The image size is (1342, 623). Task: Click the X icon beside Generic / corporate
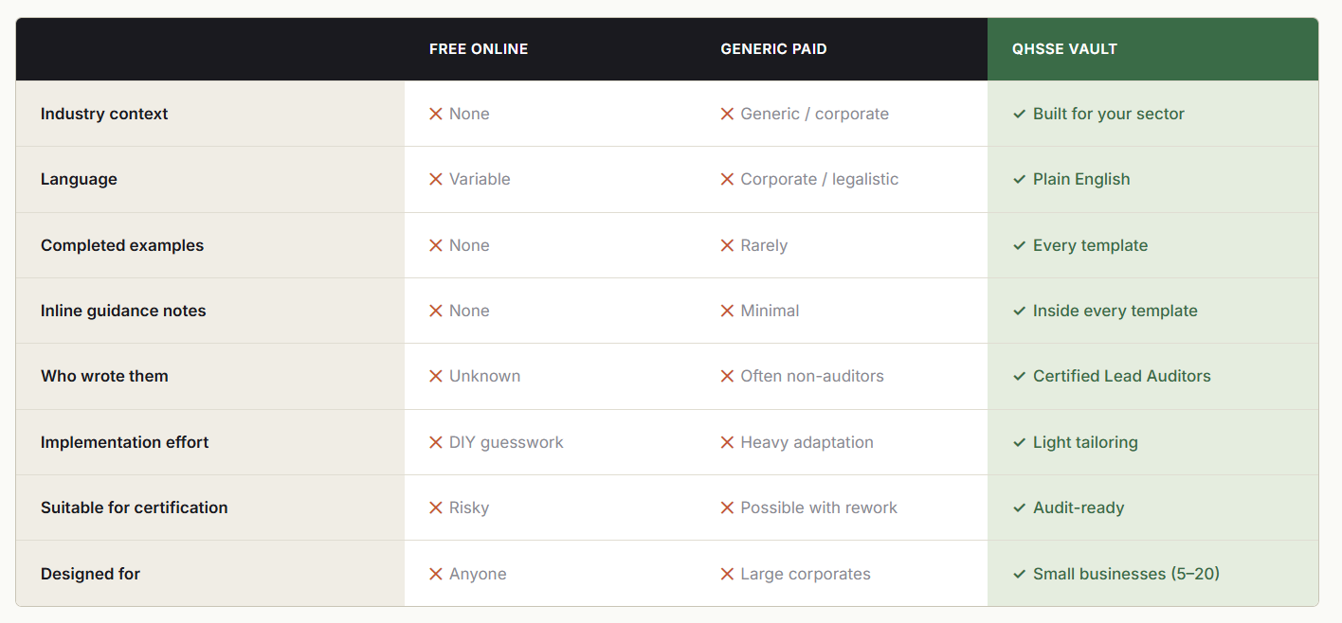[x=727, y=114]
